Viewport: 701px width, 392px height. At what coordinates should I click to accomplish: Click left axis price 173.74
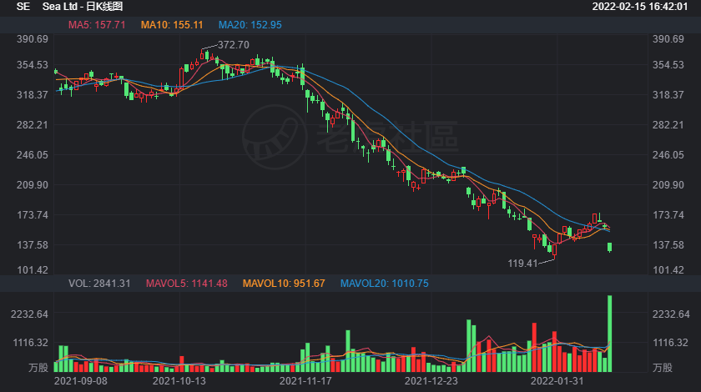pos(33,215)
